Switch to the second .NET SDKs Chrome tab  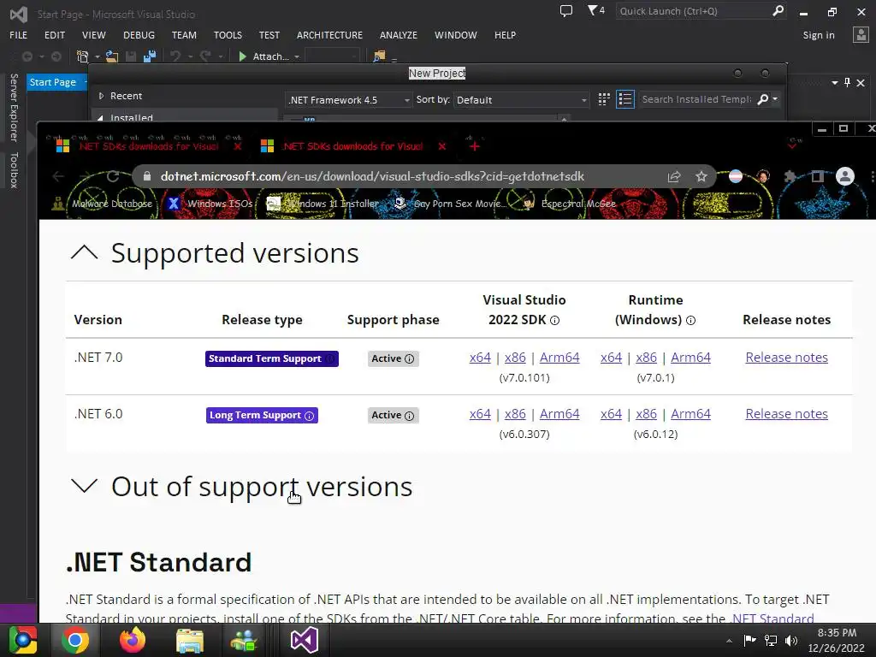(352, 146)
